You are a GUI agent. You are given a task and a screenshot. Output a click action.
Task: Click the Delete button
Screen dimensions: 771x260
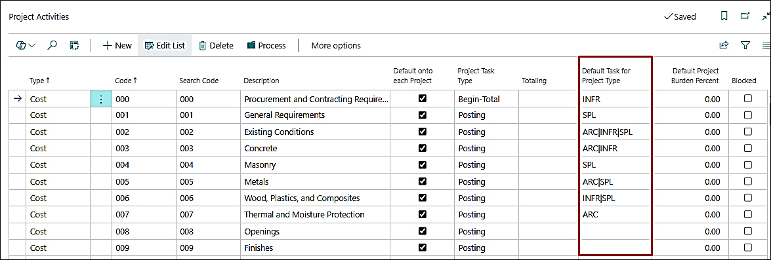point(216,45)
